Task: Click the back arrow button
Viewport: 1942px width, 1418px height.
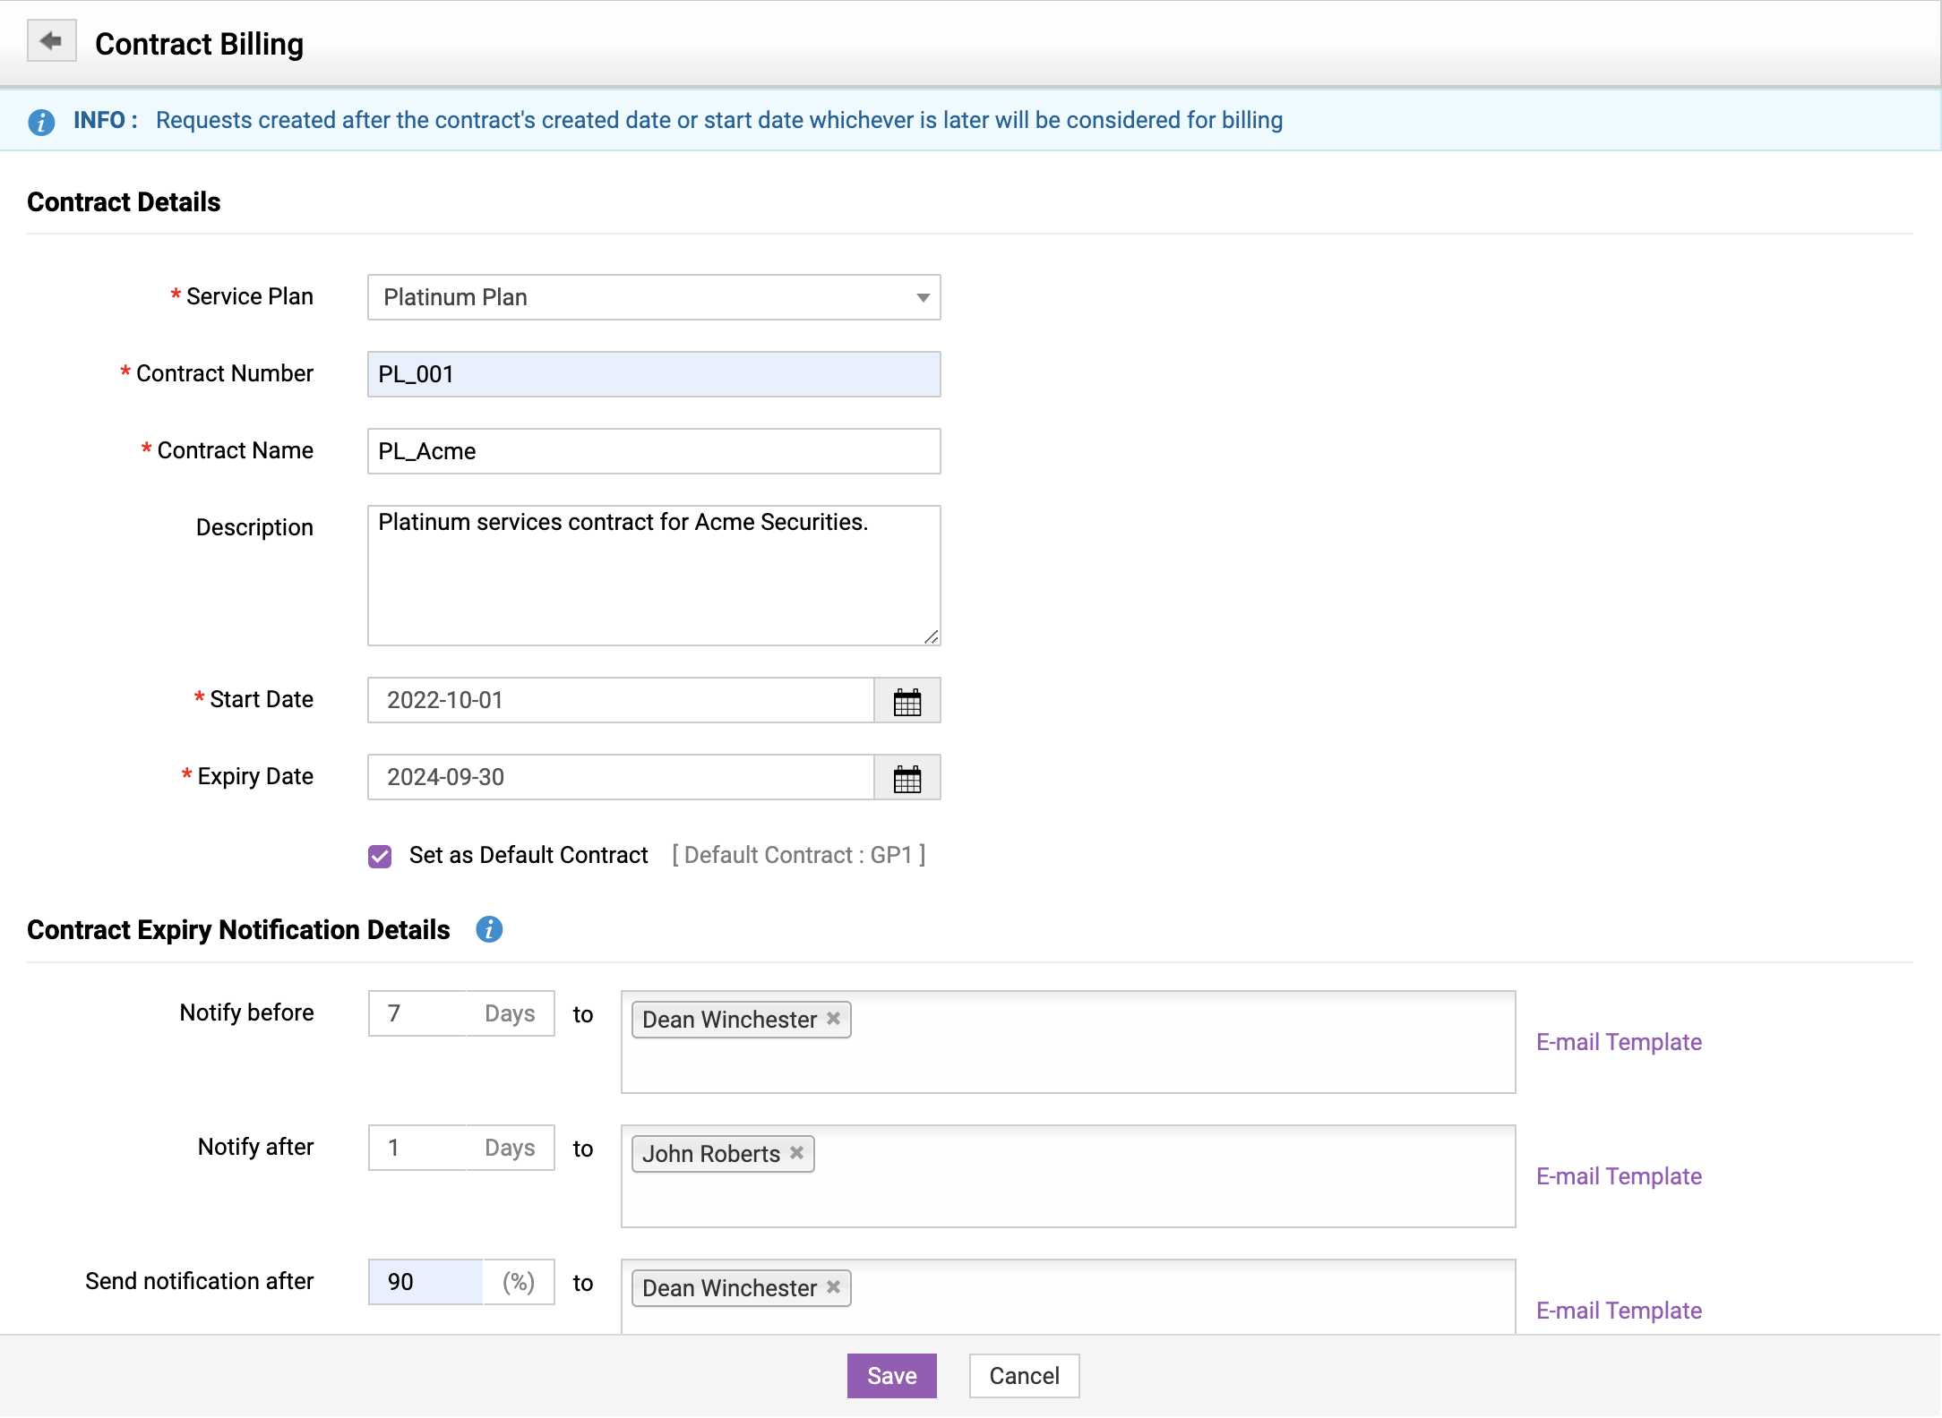Action: pyautogui.click(x=51, y=41)
